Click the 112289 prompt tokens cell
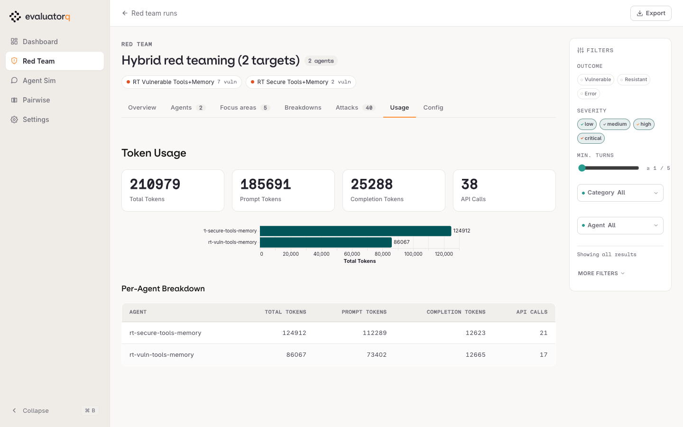The height and width of the screenshot is (427, 683). click(375, 333)
